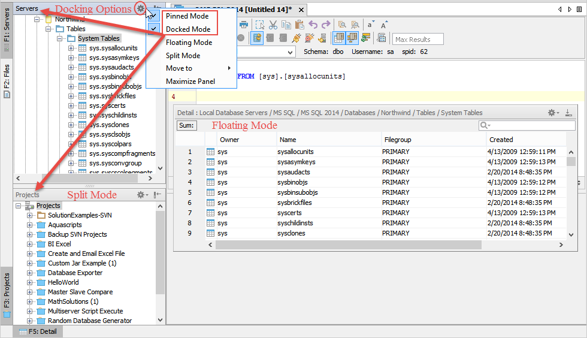Expand sys.sysconvgroup table node
587x338 pixels.
(71, 163)
